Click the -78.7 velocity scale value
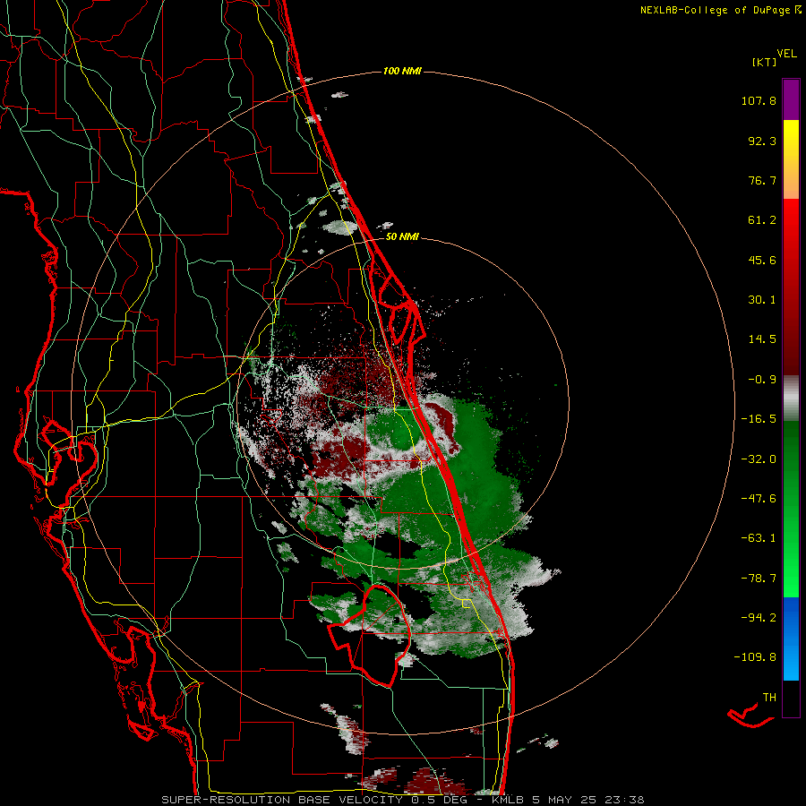 tap(759, 579)
